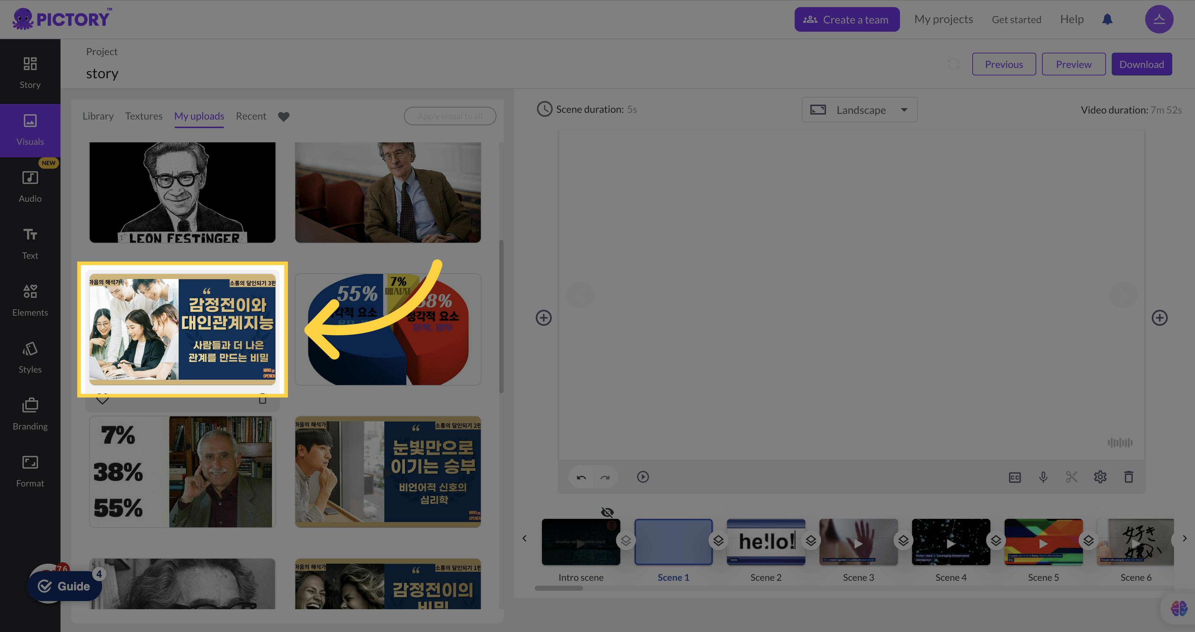Select the Scene 4 thumbnail

[x=951, y=542]
